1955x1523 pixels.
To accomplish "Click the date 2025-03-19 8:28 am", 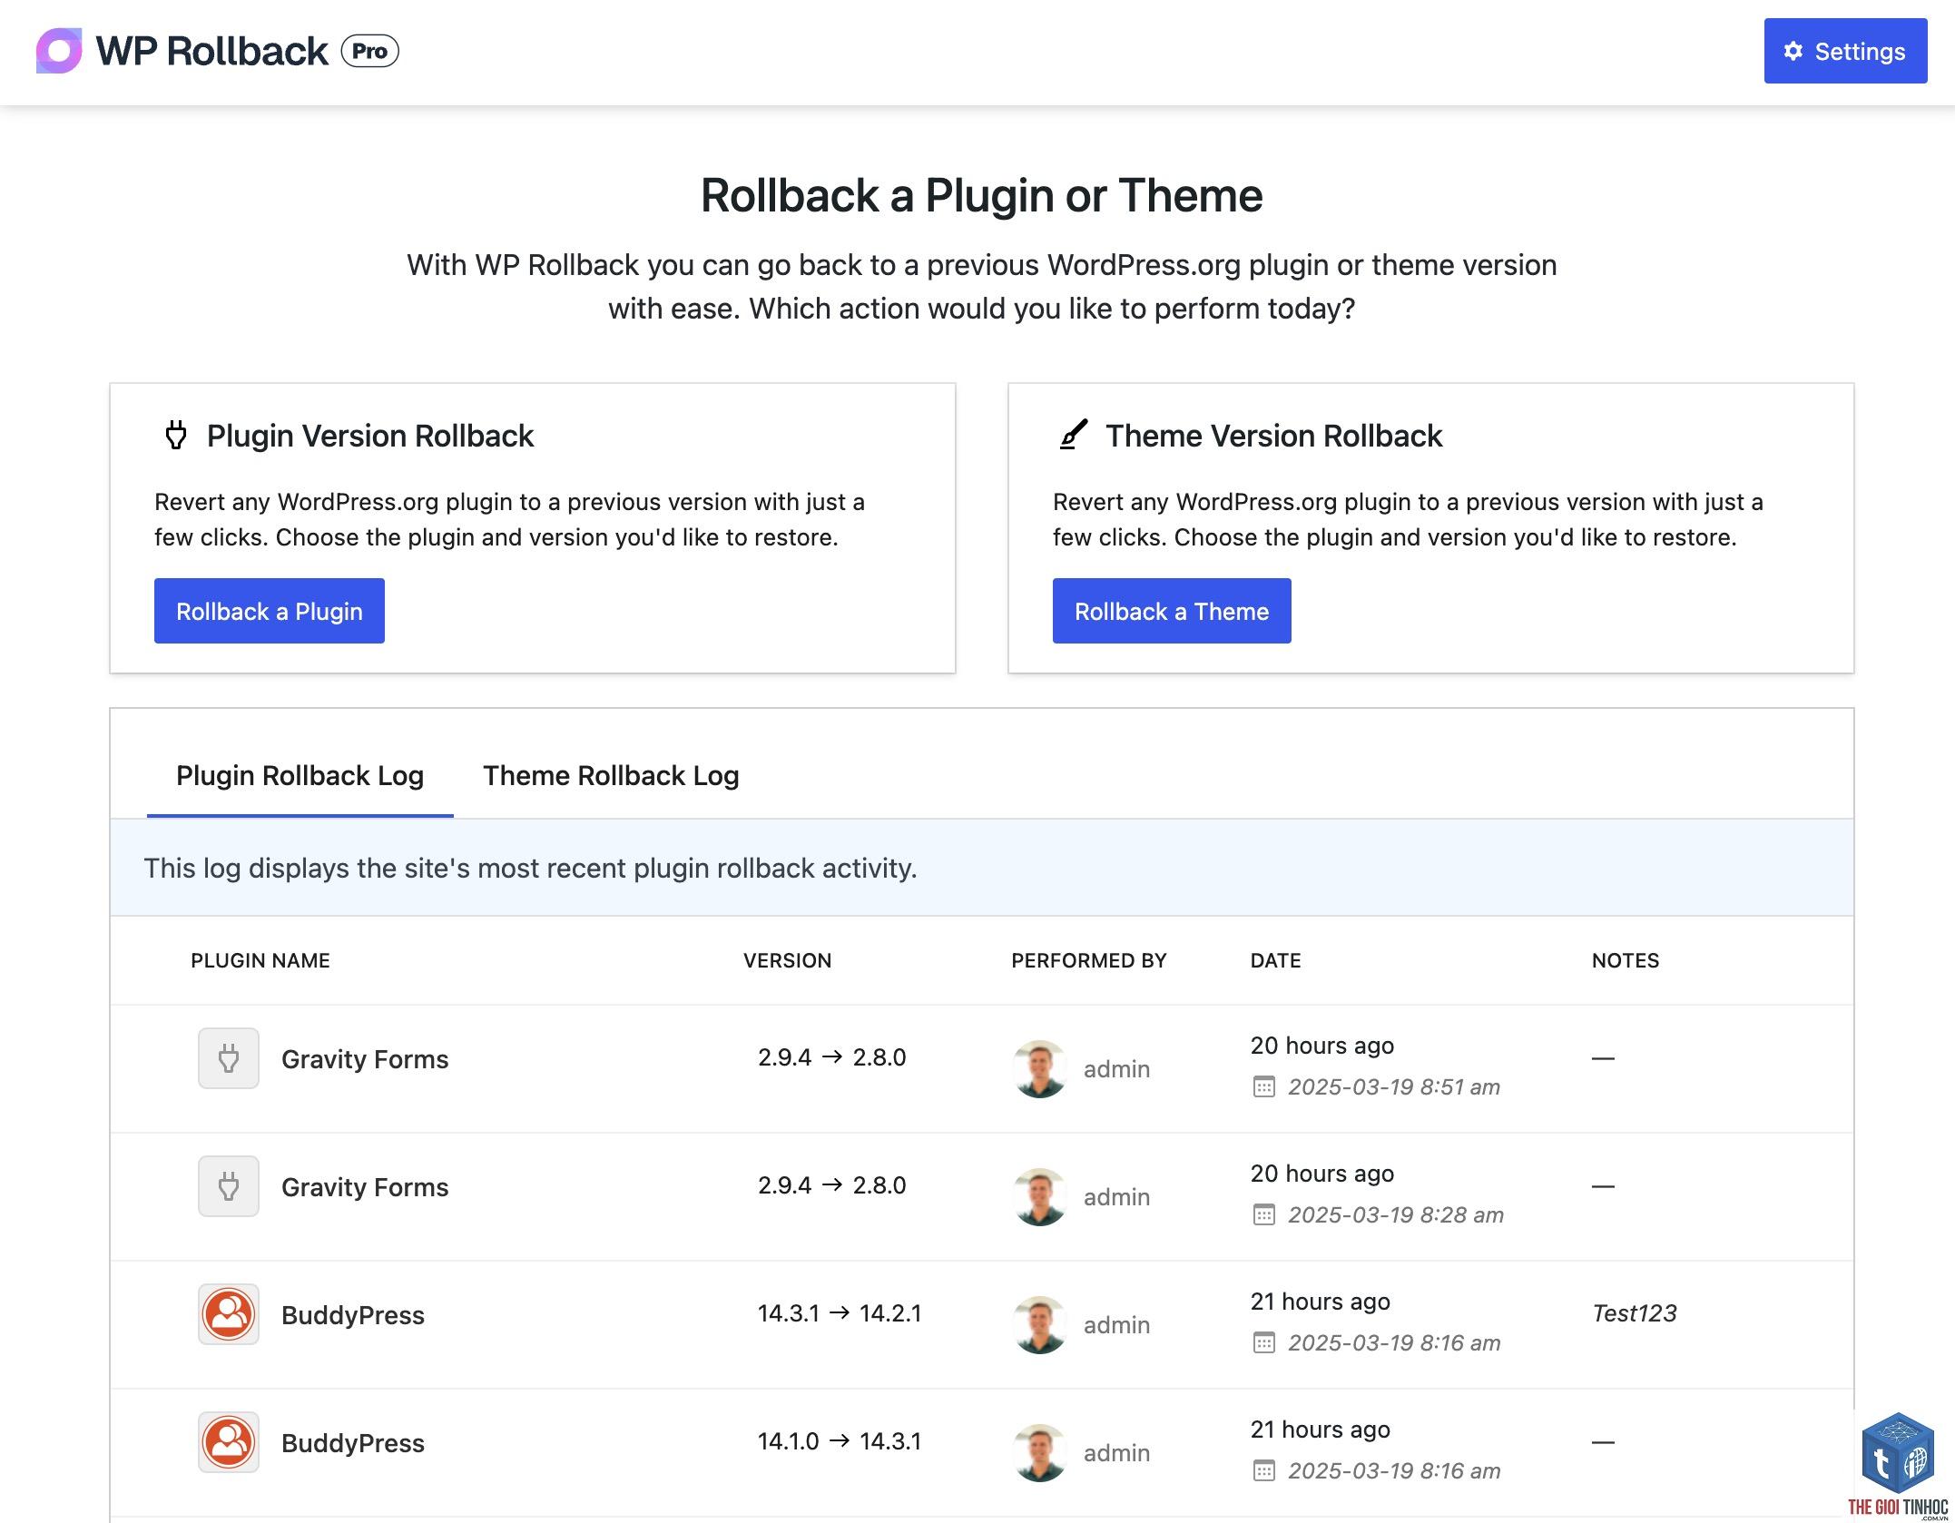I will tap(1396, 1214).
